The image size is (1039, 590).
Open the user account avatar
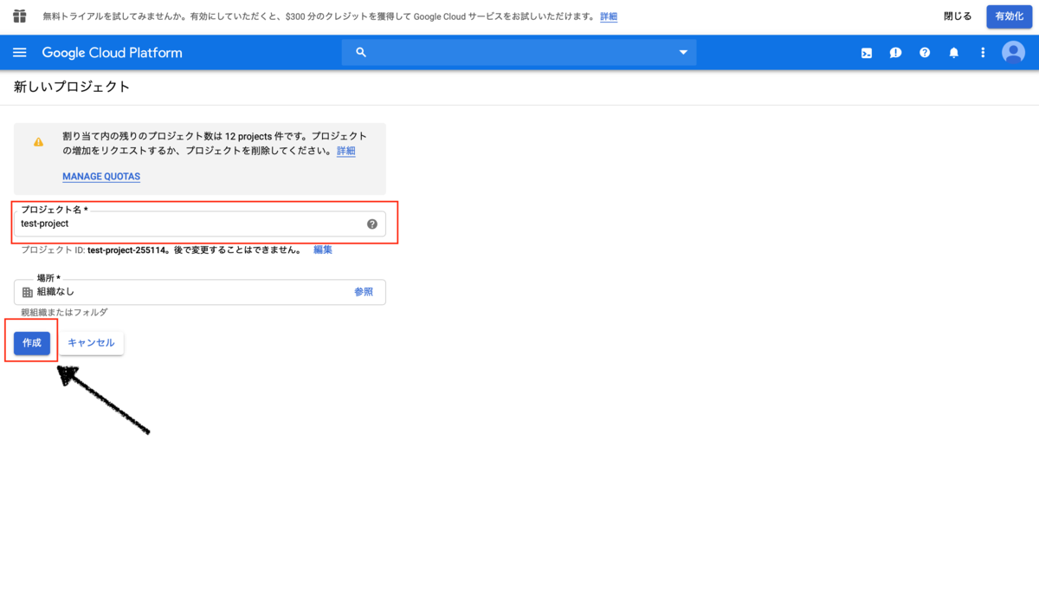point(1013,53)
